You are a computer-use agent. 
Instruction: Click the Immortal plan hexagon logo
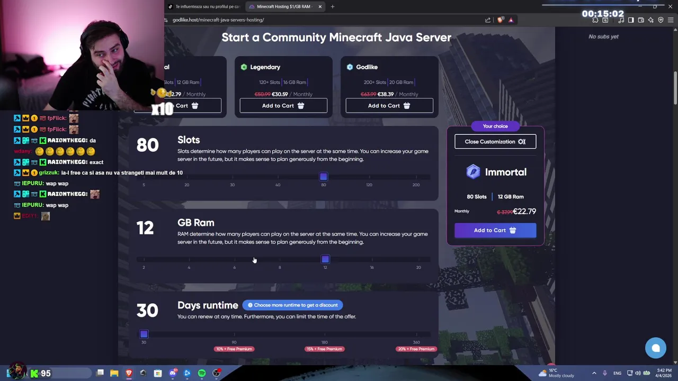(x=473, y=172)
